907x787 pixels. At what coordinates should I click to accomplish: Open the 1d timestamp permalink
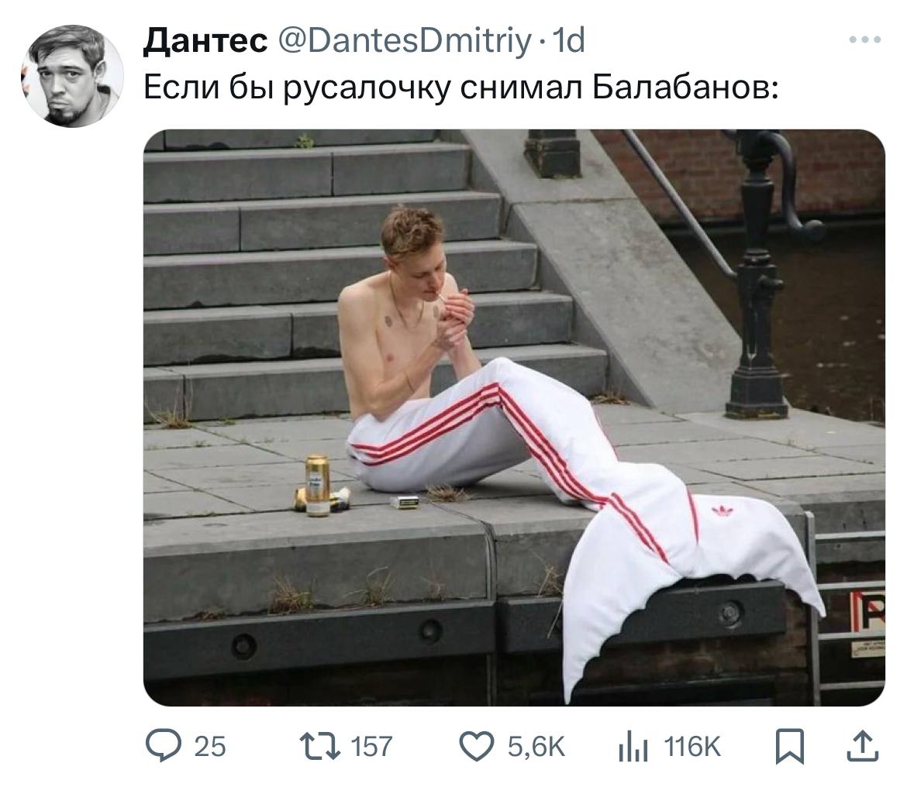568,41
